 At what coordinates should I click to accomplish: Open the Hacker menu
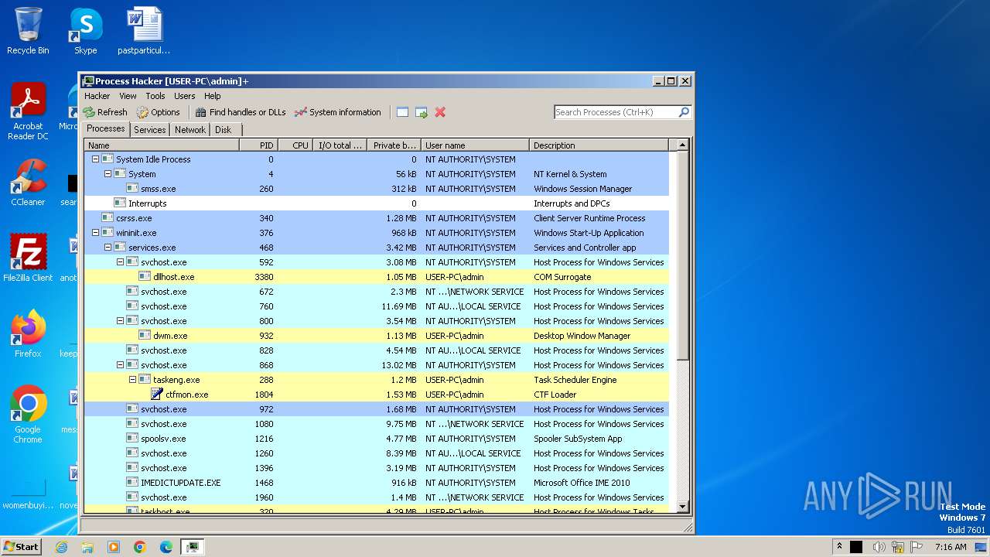pyautogui.click(x=97, y=96)
